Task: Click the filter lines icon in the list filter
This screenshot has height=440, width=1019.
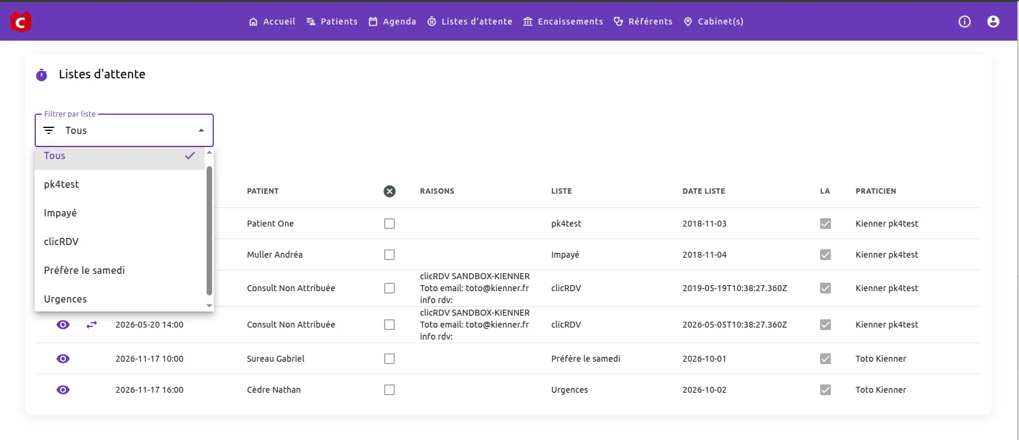Action: point(49,130)
